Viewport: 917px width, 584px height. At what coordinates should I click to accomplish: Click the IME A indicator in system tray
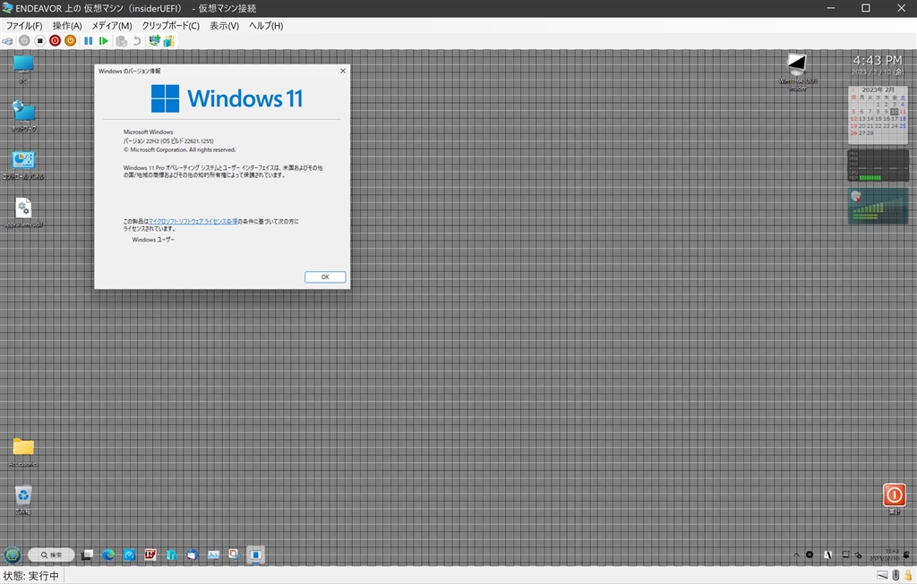[827, 554]
